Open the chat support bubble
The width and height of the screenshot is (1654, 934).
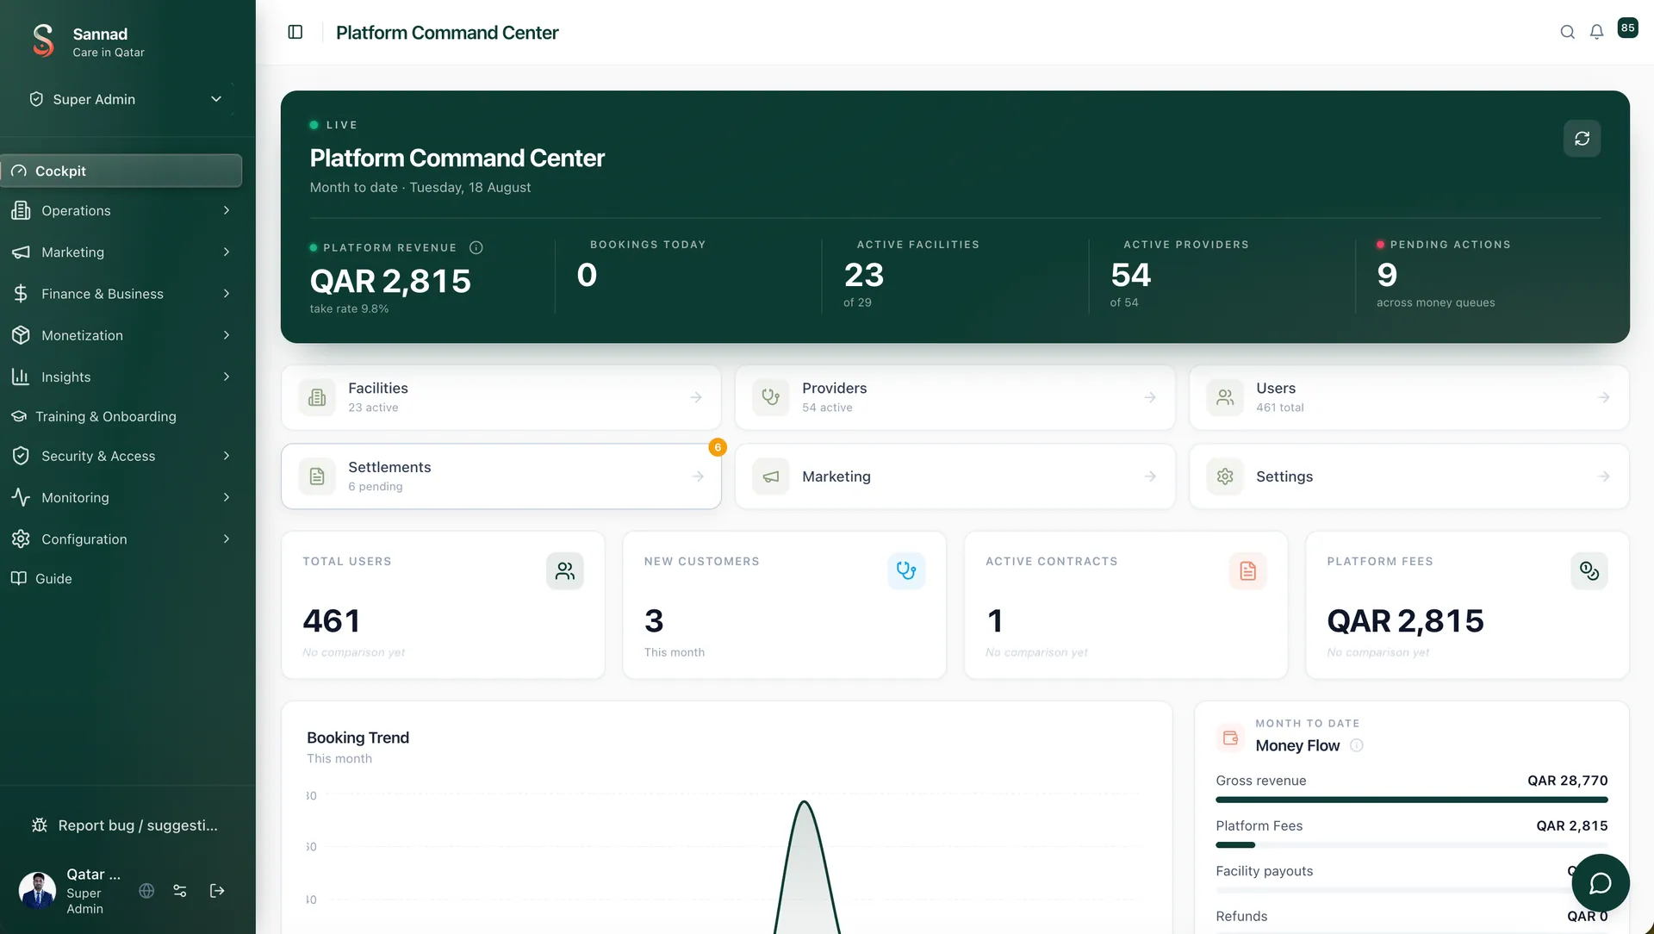1601,883
